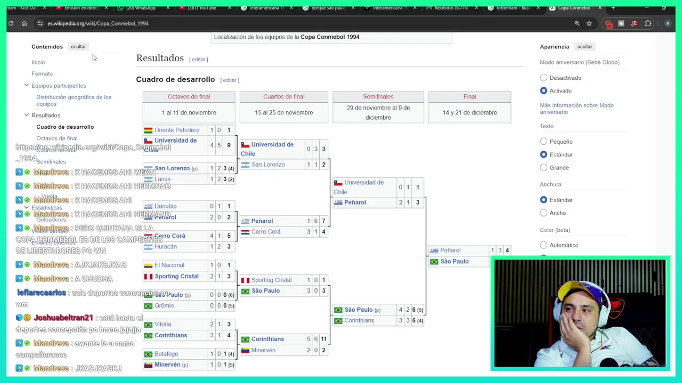Click the red shield extension icon
This screenshot has height=383, width=682.
608,23
